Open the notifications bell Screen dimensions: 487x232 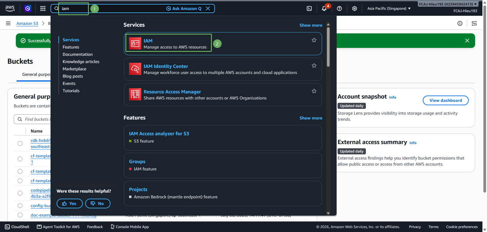324,8
